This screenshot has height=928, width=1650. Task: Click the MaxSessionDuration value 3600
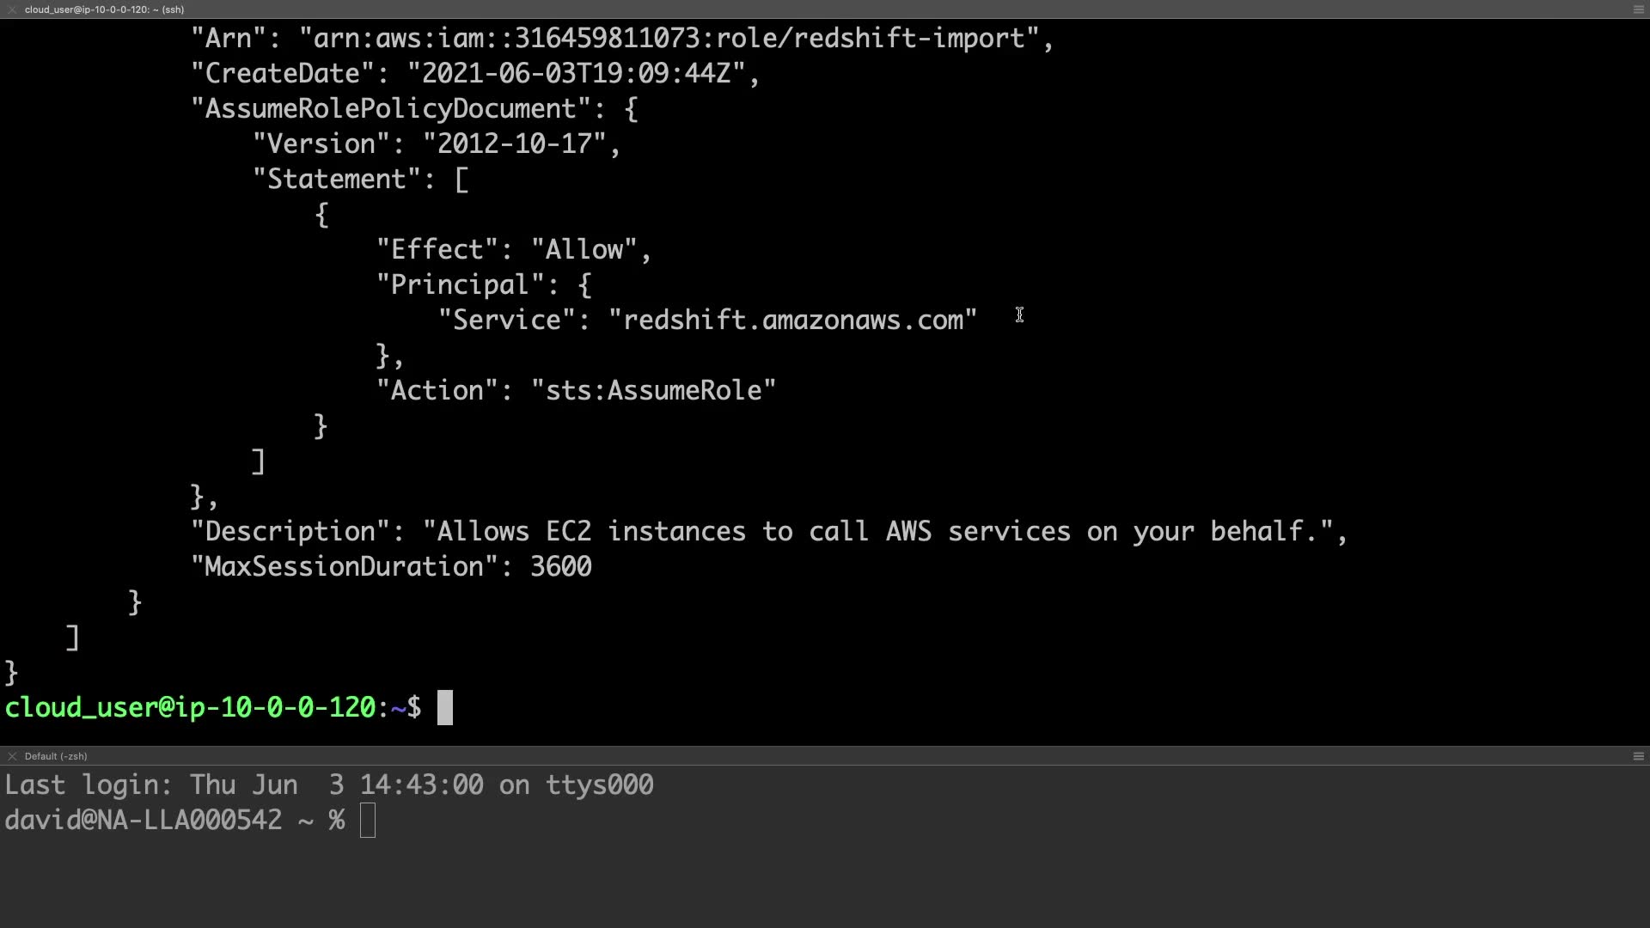560,567
